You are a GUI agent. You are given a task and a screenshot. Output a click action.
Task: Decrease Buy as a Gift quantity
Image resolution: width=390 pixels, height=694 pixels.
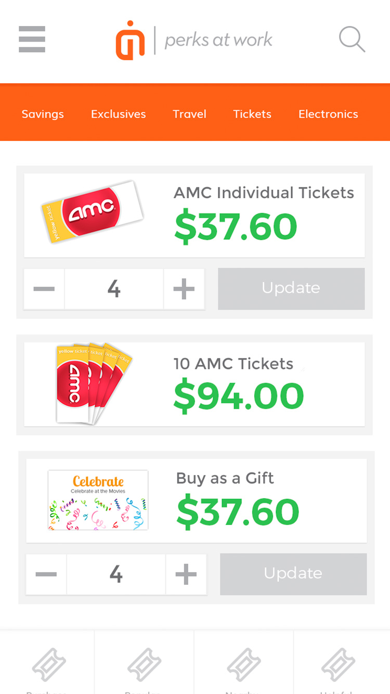(46, 574)
